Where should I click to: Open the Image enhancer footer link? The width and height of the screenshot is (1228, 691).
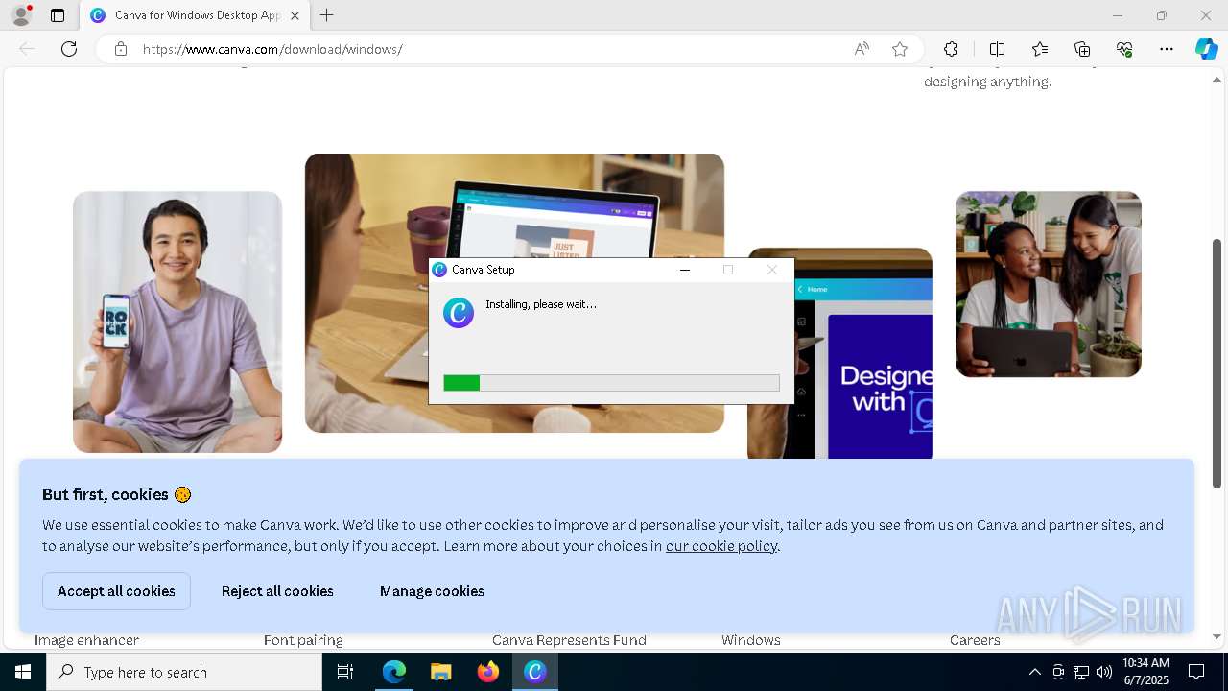(86, 640)
